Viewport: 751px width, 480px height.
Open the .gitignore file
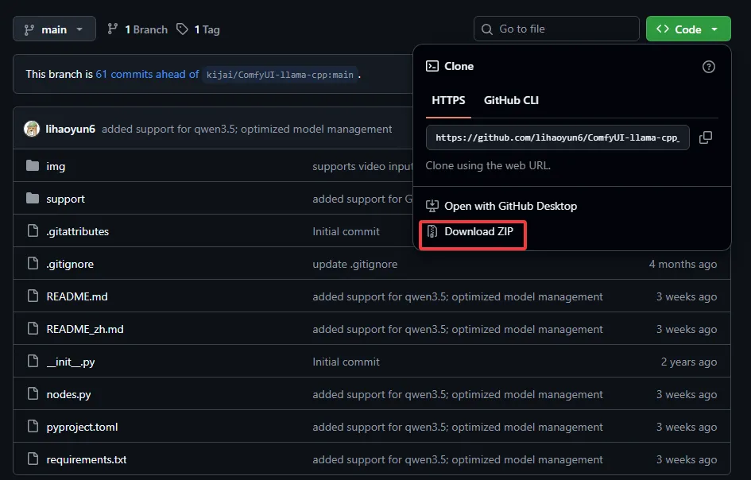[x=70, y=264]
